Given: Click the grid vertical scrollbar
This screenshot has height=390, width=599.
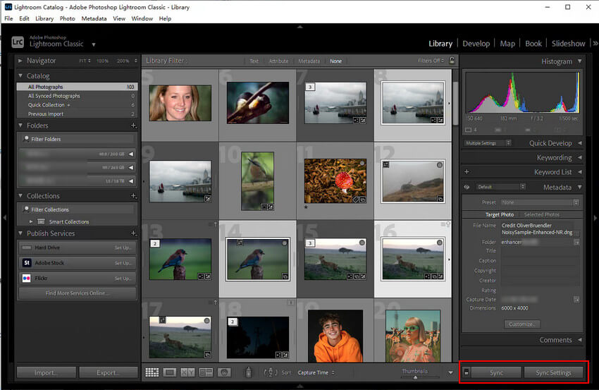Looking at the screenshot, I should [455, 103].
